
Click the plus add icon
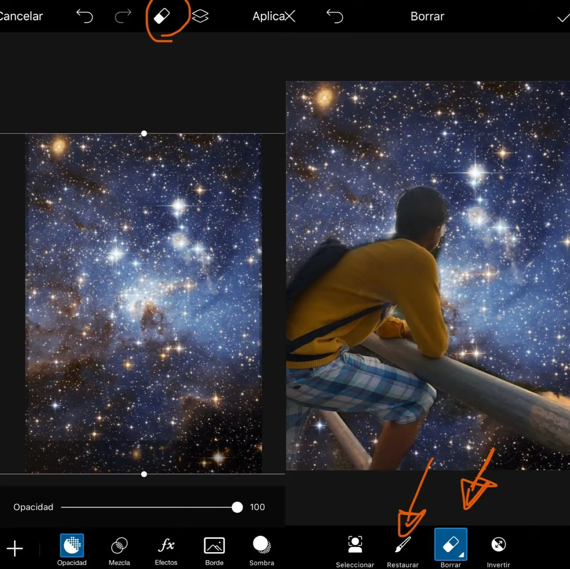coord(15,549)
